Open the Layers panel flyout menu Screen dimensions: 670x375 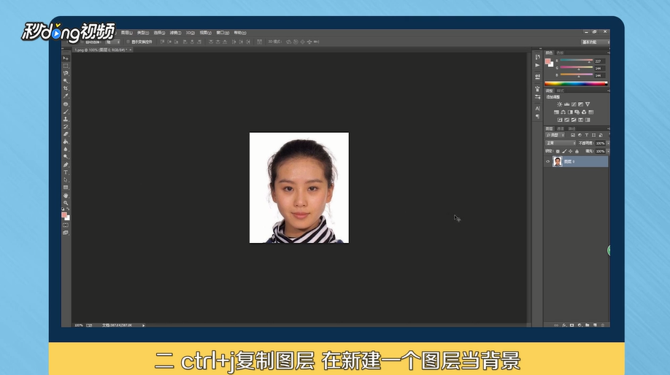[x=608, y=128]
